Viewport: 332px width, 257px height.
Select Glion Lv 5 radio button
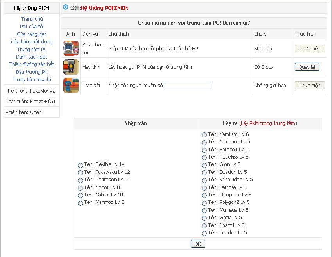(205, 165)
